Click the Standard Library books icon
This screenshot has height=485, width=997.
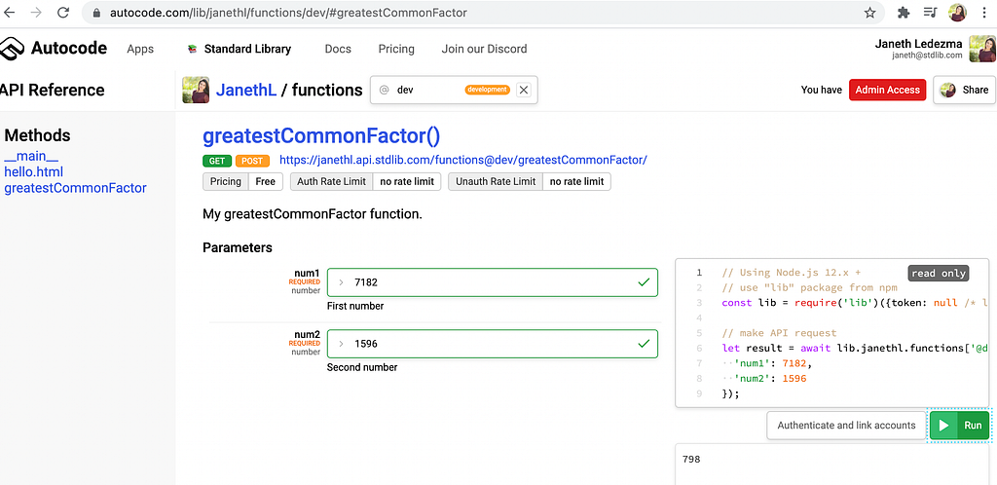click(192, 49)
